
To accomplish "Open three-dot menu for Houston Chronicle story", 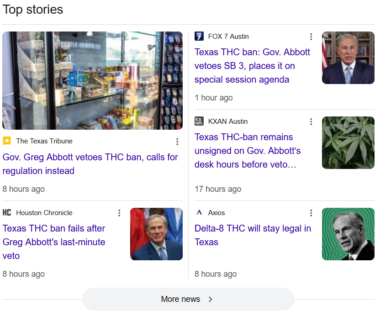I will (119, 213).
